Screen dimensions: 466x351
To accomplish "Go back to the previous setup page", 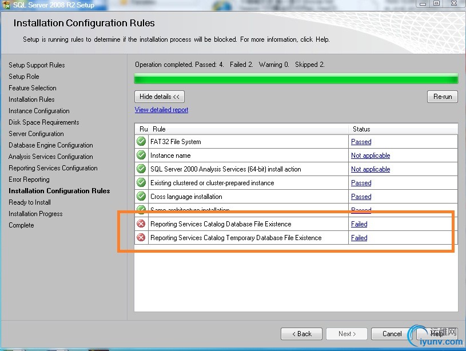I will pos(301,334).
